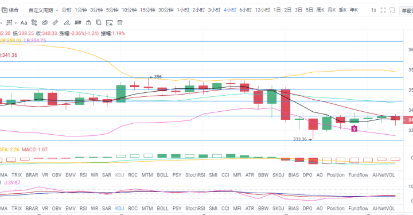Switch to the 30分钟 timeframe

click(x=166, y=10)
